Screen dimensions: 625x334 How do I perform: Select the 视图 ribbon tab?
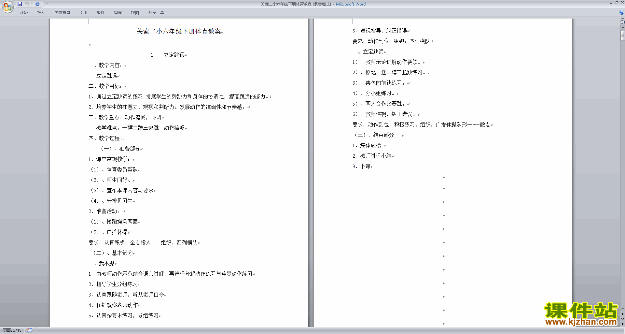tap(135, 13)
